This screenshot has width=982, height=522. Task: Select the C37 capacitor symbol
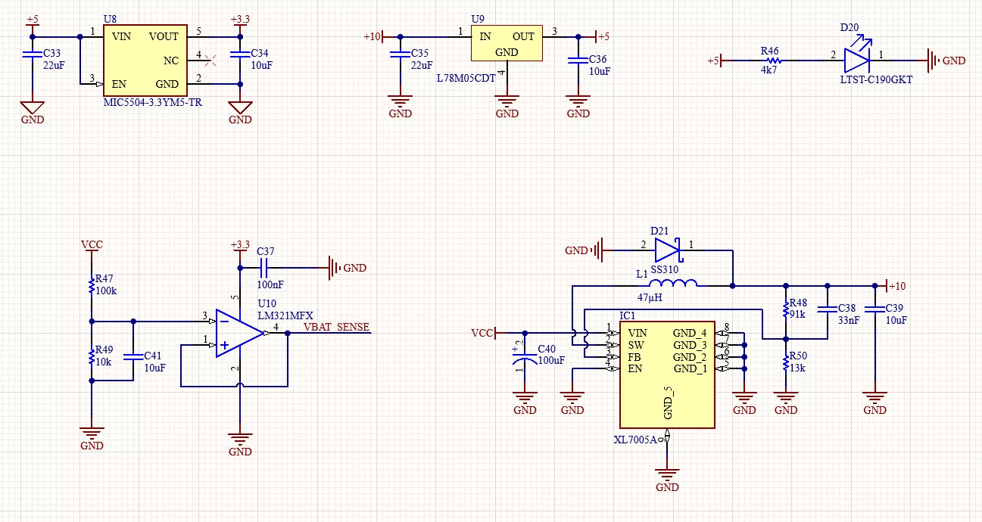tap(264, 267)
